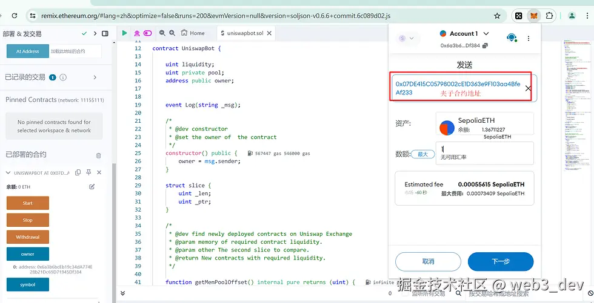Zoom out the editor font
Image resolution: width=594 pixels, height=303 pixels.
tap(162, 33)
